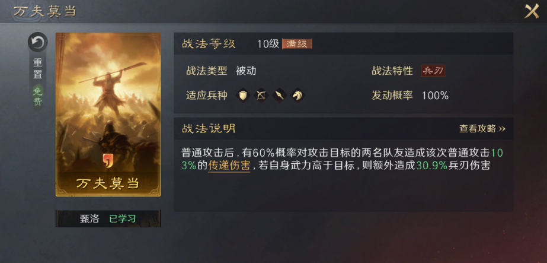Select the 战法等级 header row

[343, 44]
